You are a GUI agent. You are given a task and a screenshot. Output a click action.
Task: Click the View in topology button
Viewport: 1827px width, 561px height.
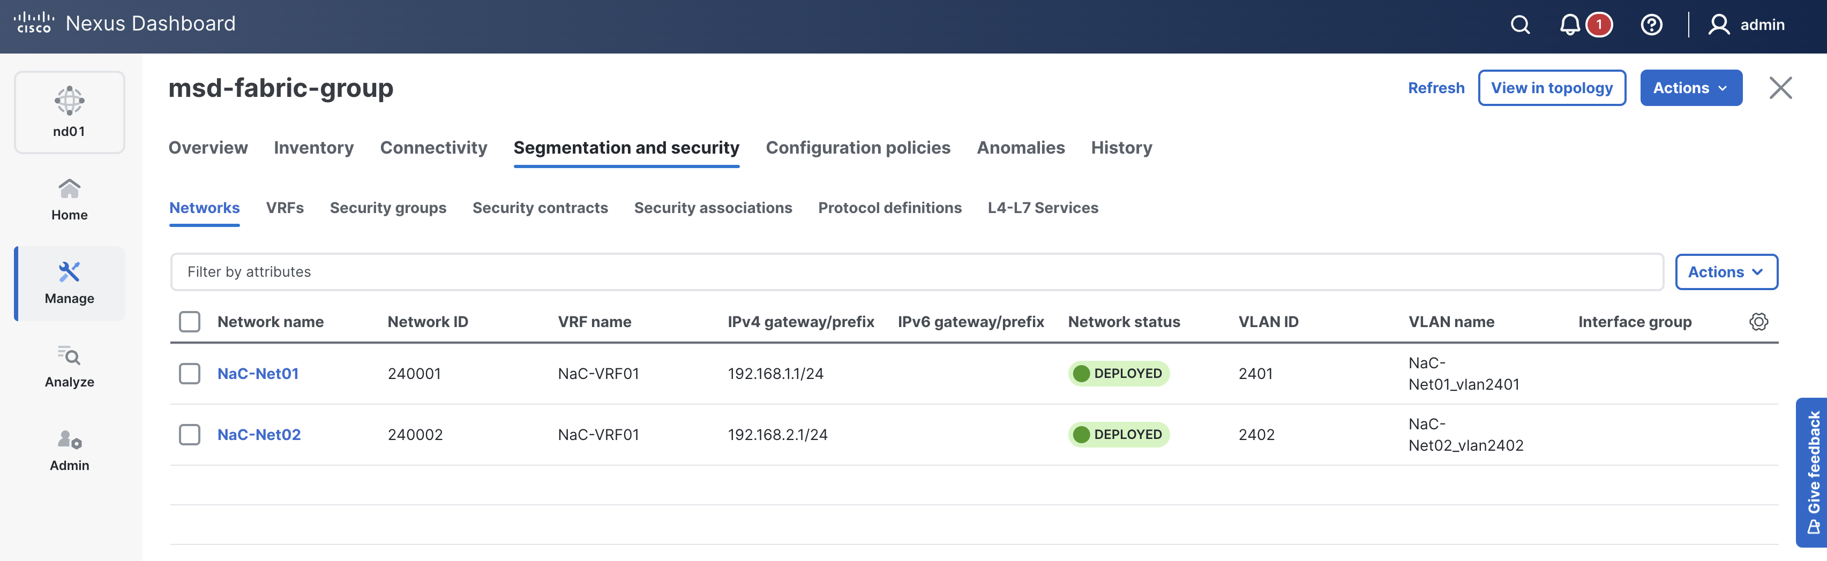[1551, 88]
